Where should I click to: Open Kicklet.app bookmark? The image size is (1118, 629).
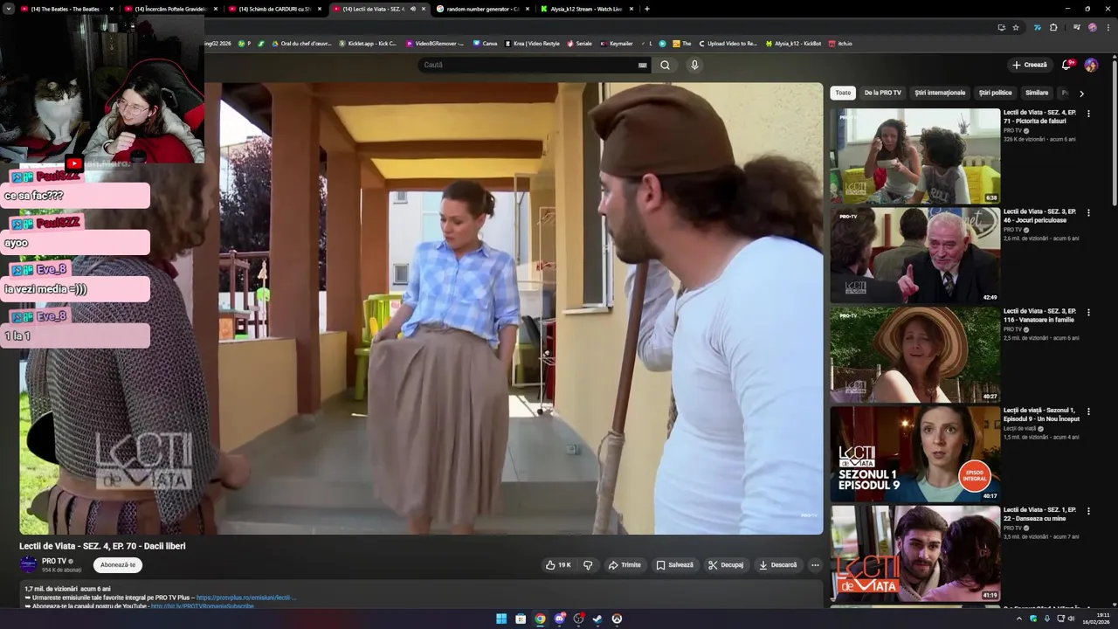tap(368, 43)
